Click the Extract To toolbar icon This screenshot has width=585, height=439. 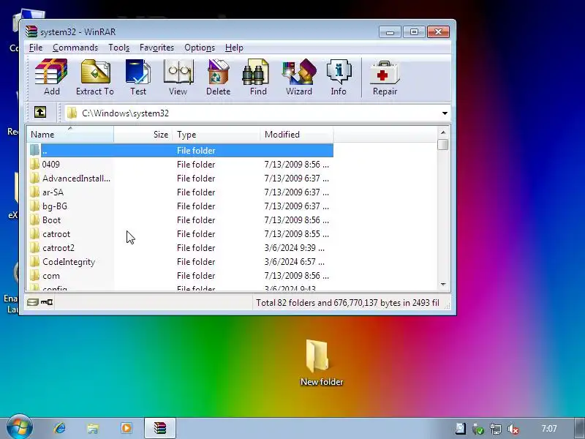pos(95,78)
